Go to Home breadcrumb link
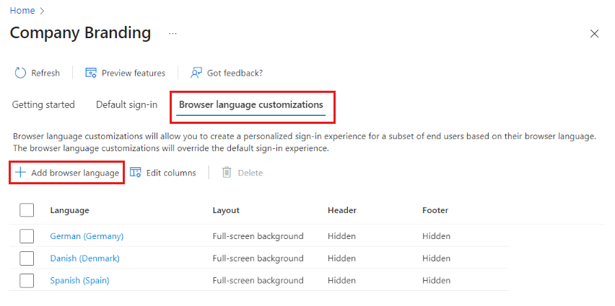Viewport: 615px width, 306px height. [22, 11]
